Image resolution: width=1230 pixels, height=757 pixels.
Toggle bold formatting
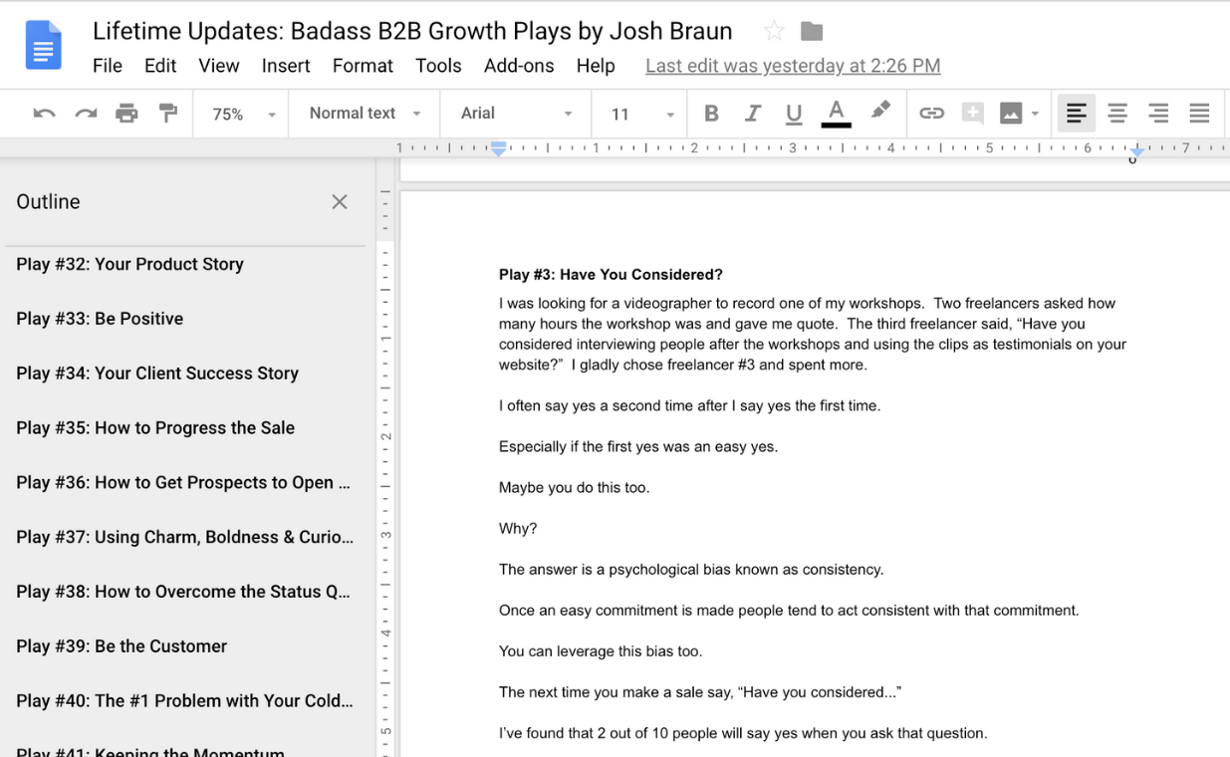(x=711, y=113)
